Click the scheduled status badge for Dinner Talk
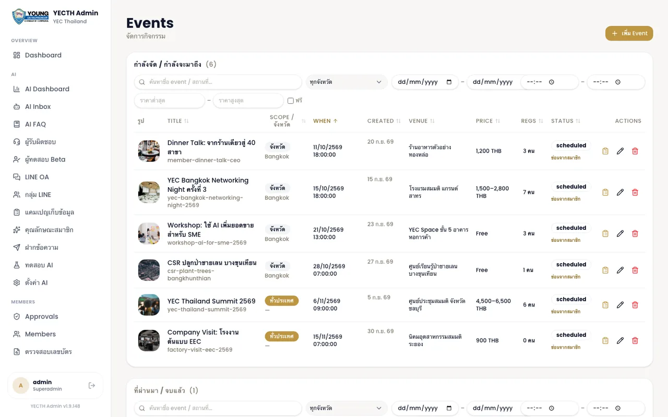Image resolution: width=668 pixels, height=417 pixels. [x=571, y=145]
